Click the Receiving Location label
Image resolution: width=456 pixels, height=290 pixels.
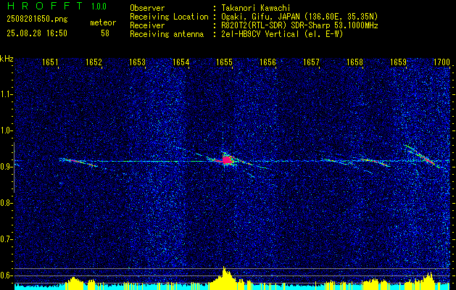(169, 17)
